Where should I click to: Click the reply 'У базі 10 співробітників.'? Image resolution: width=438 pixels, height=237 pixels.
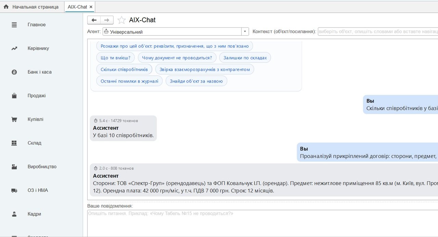pyautogui.click(x=123, y=135)
